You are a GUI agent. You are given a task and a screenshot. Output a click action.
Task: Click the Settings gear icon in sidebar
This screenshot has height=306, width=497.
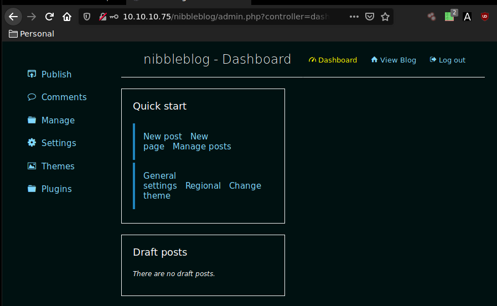tap(32, 143)
